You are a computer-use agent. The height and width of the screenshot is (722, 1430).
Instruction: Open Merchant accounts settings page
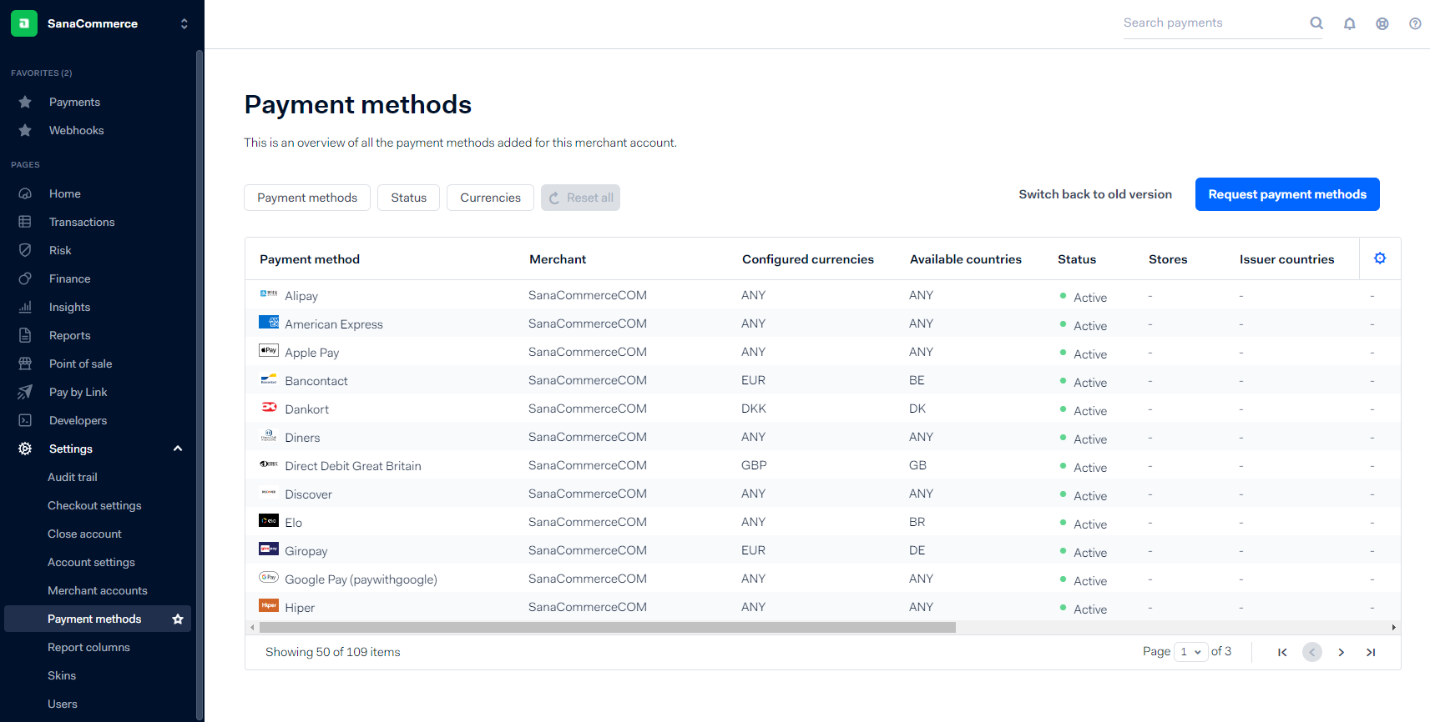(x=98, y=590)
